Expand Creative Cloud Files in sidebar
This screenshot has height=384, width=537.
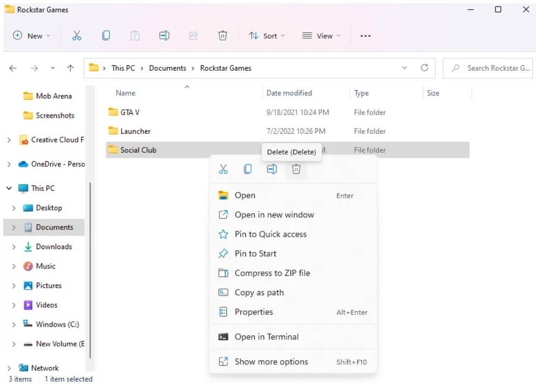click(9, 140)
